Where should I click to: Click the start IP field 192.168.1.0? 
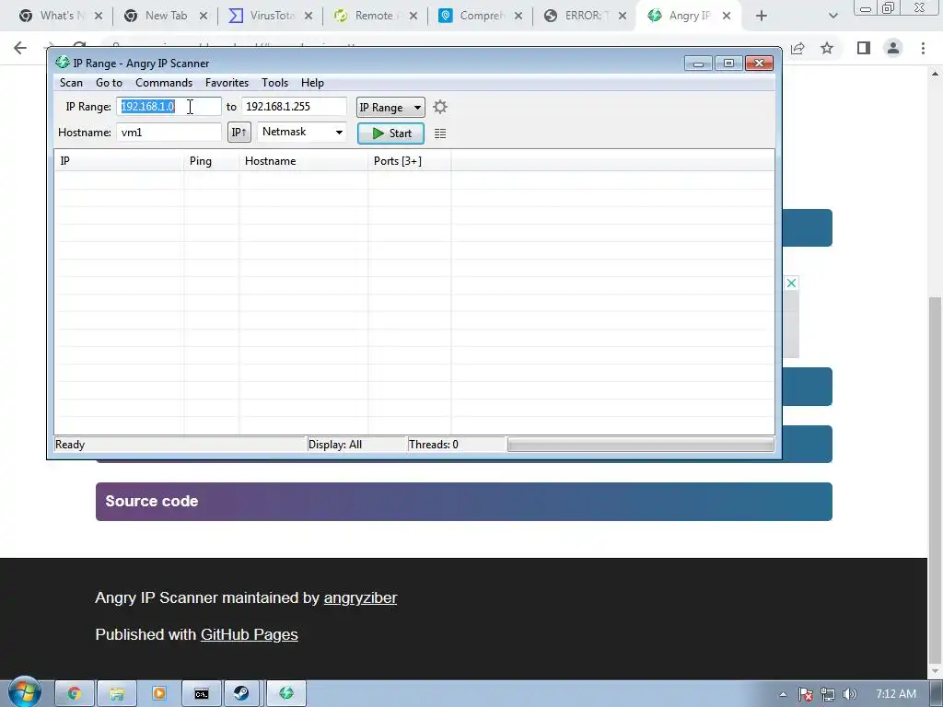click(169, 107)
